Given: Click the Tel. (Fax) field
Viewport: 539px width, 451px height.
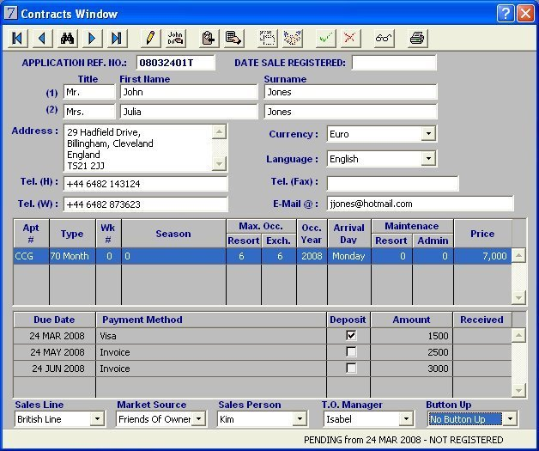Looking at the screenshot, I should 392,184.
